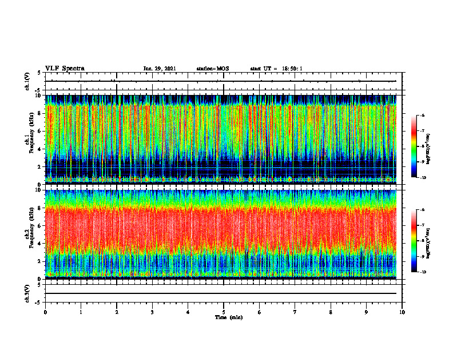453x350 pixels.
Task: Click the "-5" tick on ch.1(V) axis
Action: click(x=38, y=90)
